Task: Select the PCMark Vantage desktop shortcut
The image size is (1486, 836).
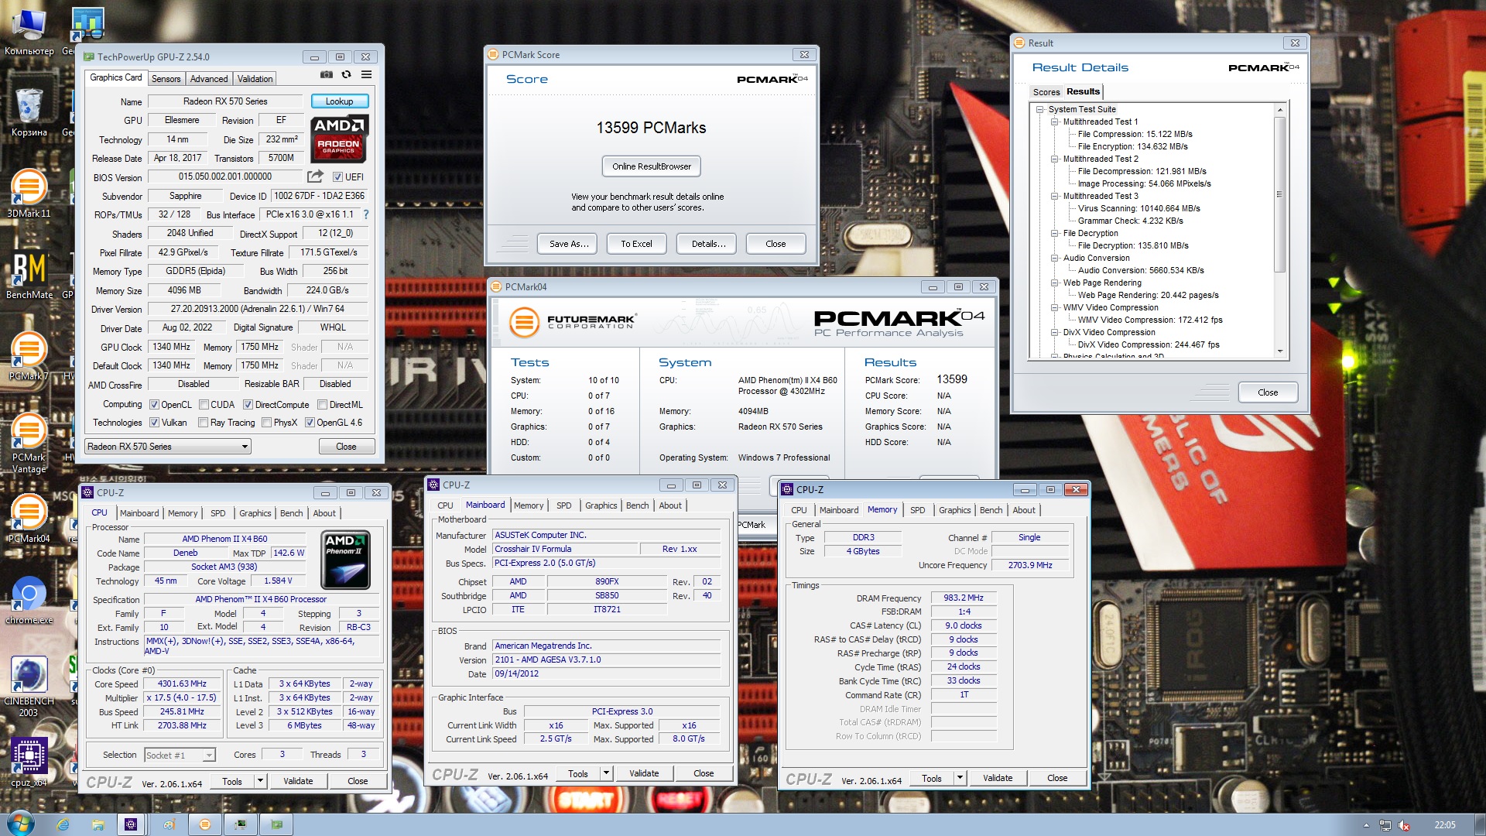Action: [x=29, y=443]
